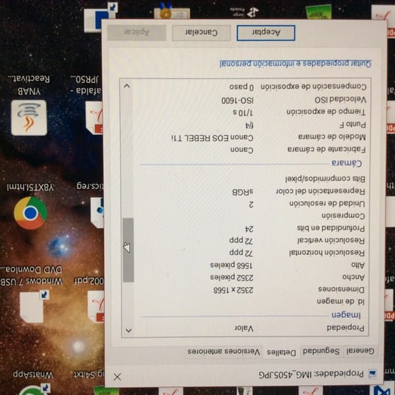Select the Alto property label
This screenshot has width=395, height=395.
coord(357,265)
